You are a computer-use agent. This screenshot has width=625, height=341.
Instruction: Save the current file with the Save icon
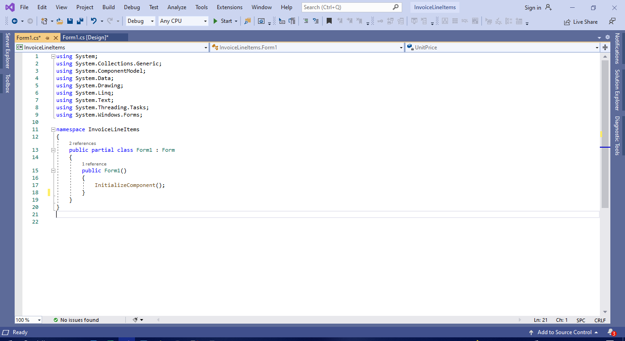(70, 21)
